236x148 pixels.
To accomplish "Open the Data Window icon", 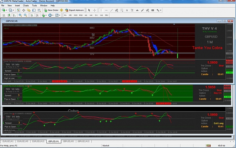I will coord(24,10).
